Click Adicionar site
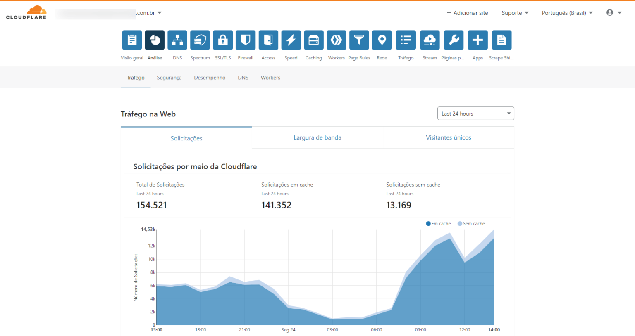 pos(467,13)
